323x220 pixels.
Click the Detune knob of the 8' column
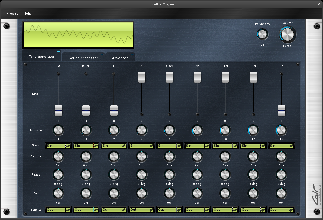click(x=114, y=157)
